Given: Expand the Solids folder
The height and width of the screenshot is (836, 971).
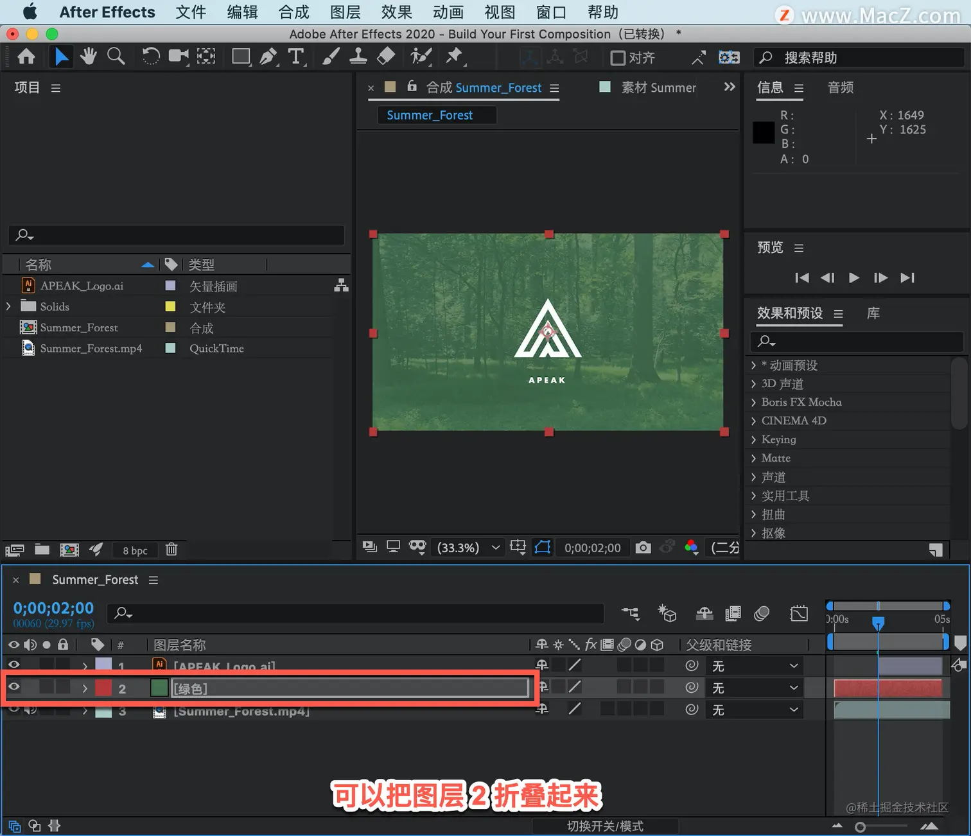Looking at the screenshot, I should (x=8, y=306).
